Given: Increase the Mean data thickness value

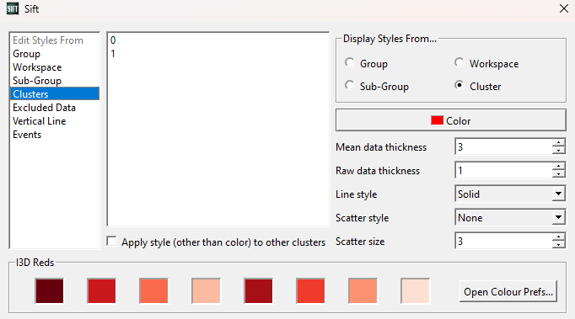Looking at the screenshot, I should (558, 143).
